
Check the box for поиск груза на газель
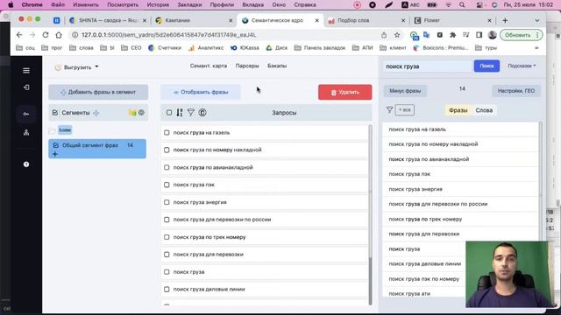coord(167,132)
